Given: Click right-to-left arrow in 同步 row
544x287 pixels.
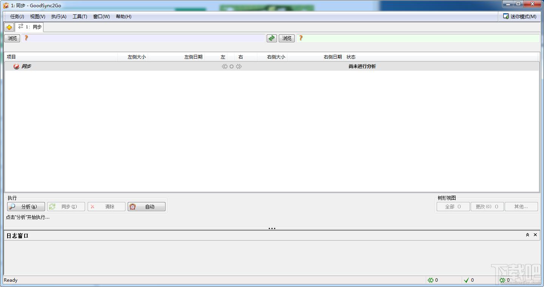Looking at the screenshot, I should (x=224, y=66).
